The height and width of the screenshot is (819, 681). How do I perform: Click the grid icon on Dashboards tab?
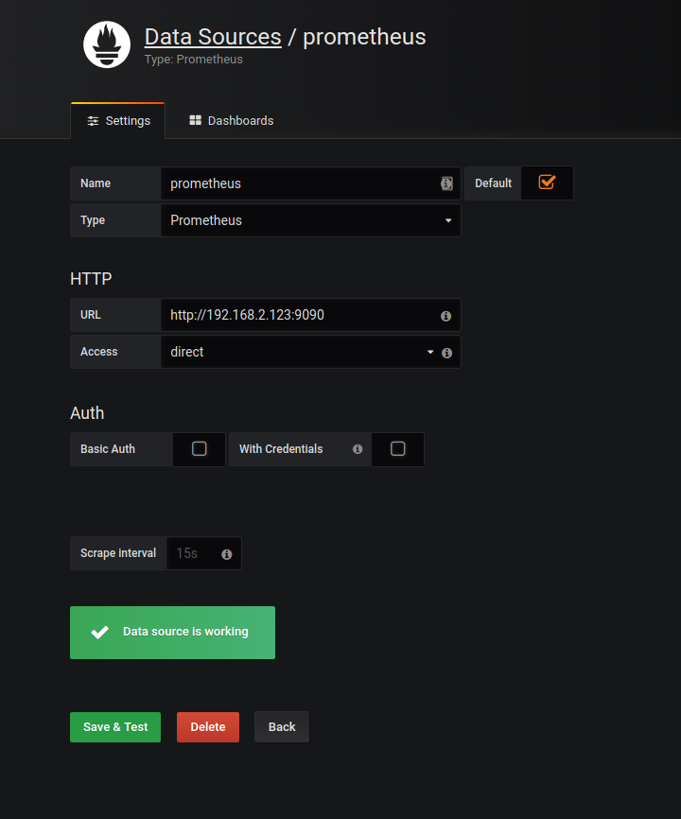(196, 121)
